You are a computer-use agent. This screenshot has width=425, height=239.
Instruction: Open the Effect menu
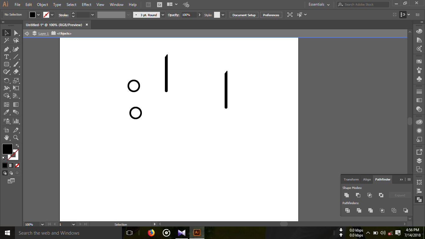point(86,4)
